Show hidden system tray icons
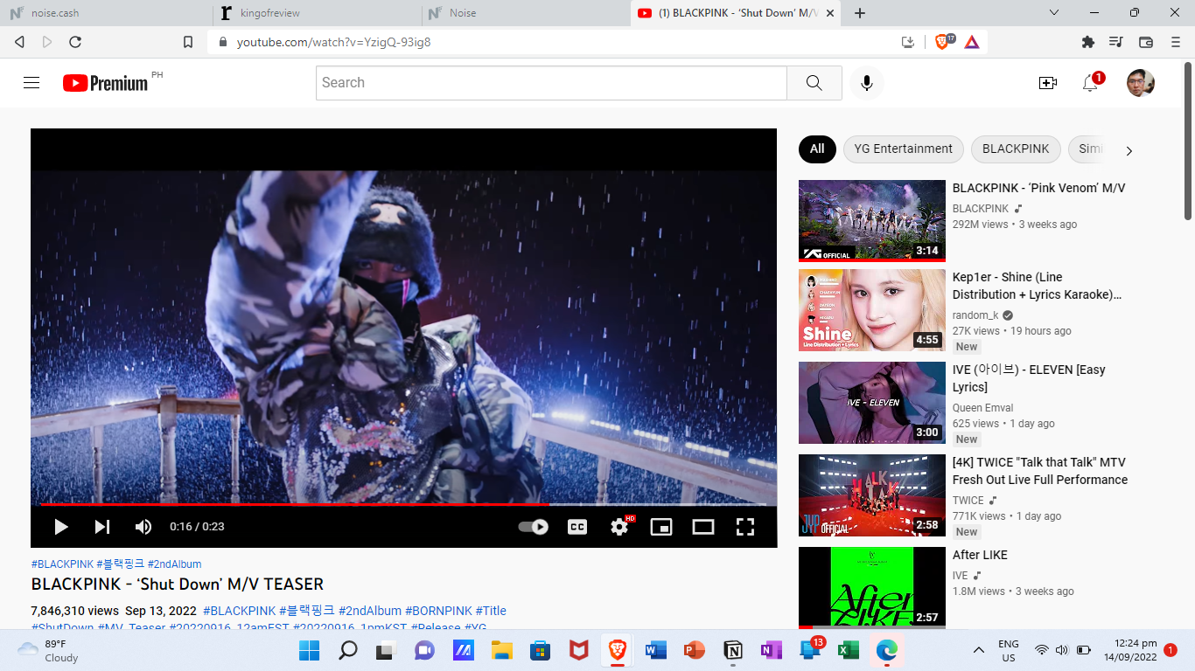This screenshot has width=1195, height=671. pos(979,650)
